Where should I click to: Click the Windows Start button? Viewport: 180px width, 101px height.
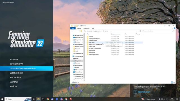coord(2,99)
